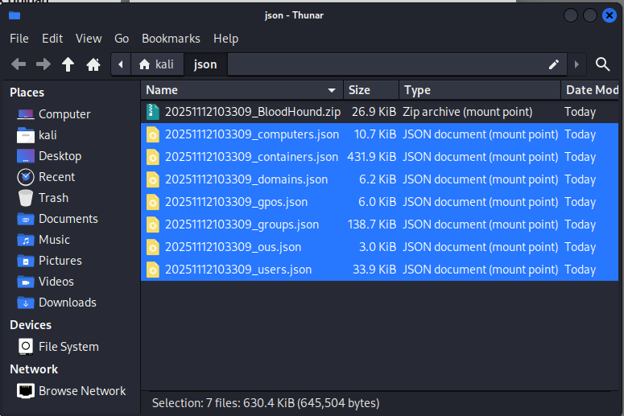The image size is (624, 416).
Task: Click the Zip archive (mount point) type cell
Action: (x=467, y=112)
